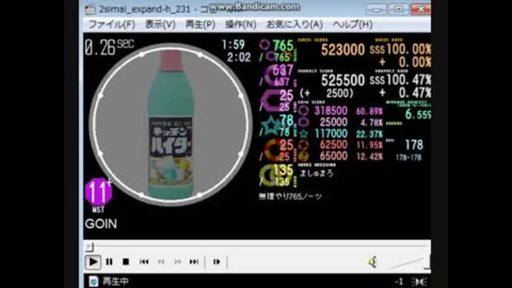Click the seek bar position thumb
Viewport: 512px width, 288px height.
coord(90,247)
